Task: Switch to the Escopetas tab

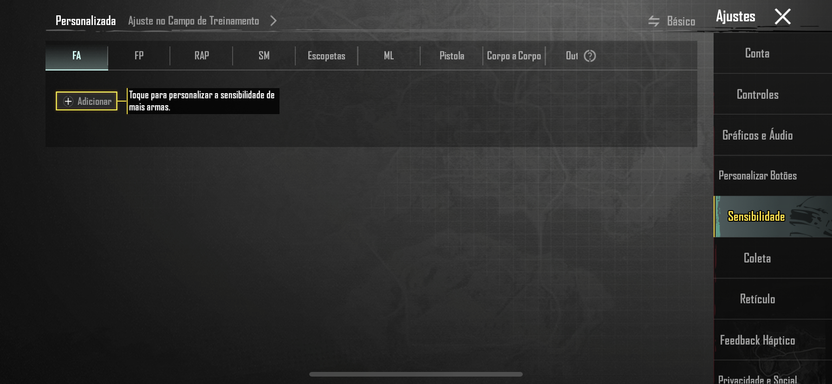Action: point(326,56)
